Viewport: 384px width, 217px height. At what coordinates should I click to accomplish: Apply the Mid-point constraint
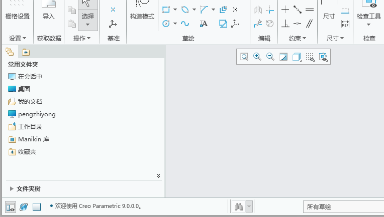click(x=298, y=24)
